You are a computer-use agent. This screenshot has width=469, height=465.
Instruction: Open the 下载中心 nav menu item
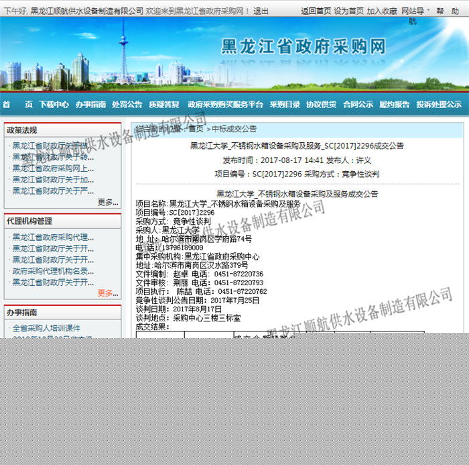[54, 105]
